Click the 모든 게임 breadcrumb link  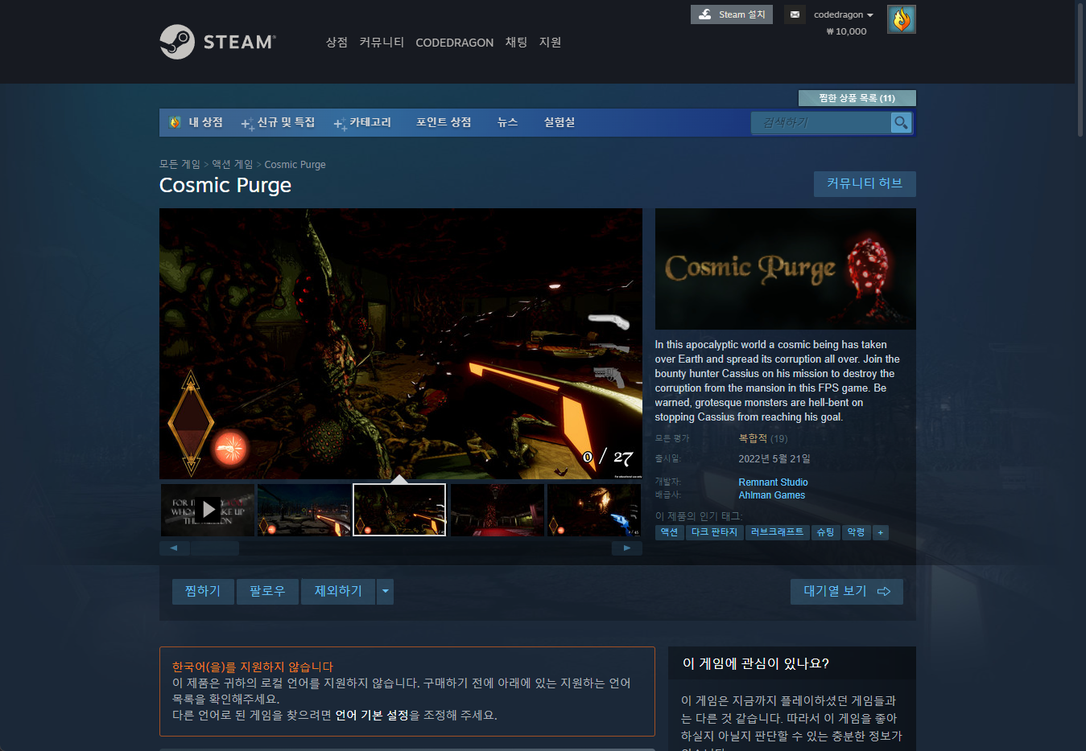[180, 164]
